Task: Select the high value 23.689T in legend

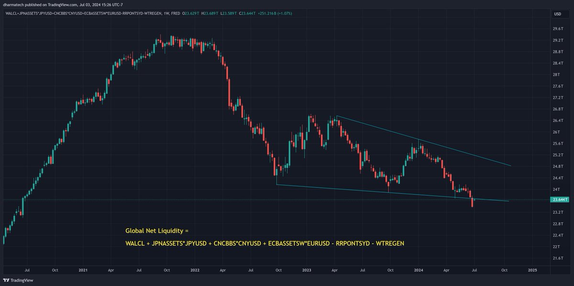Action: [211, 14]
